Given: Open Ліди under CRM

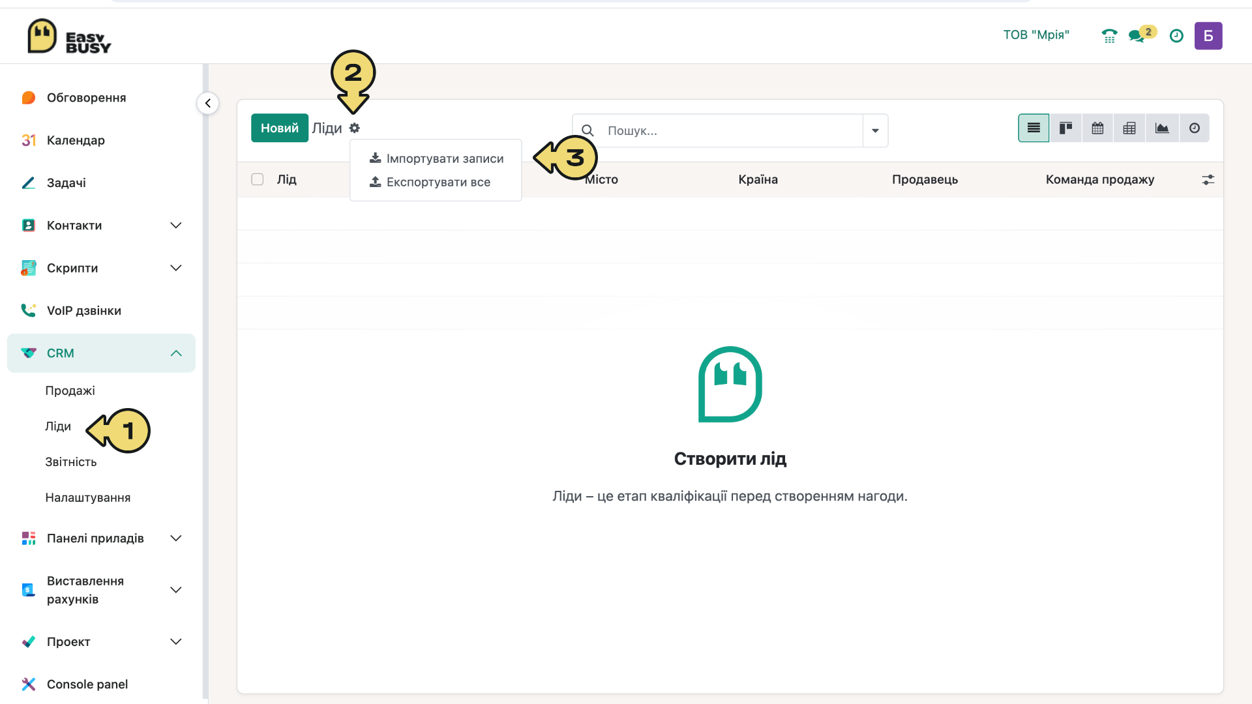Looking at the screenshot, I should (x=58, y=426).
